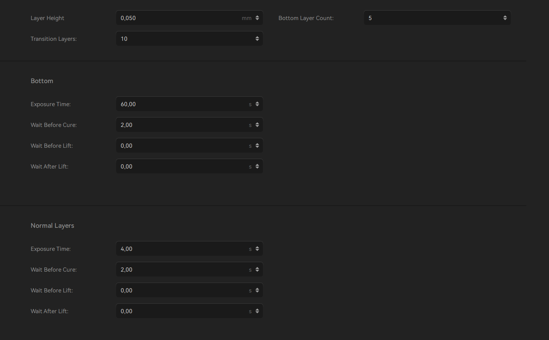Viewport: 549px width, 340px height.
Task: Click the Layer Height value field
Action: [x=189, y=18]
